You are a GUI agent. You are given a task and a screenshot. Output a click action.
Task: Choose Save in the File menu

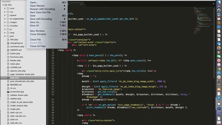coord(47,16)
